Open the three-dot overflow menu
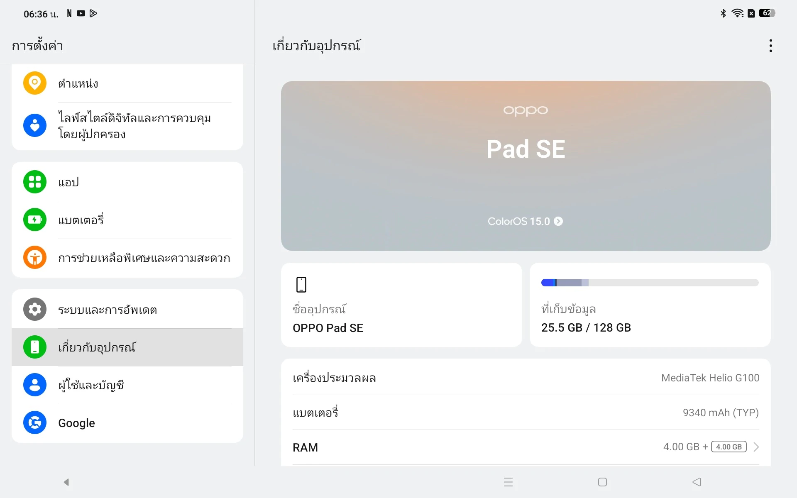The height and width of the screenshot is (498, 797). (770, 46)
